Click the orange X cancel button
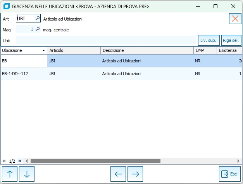 pyautogui.click(x=235, y=19)
